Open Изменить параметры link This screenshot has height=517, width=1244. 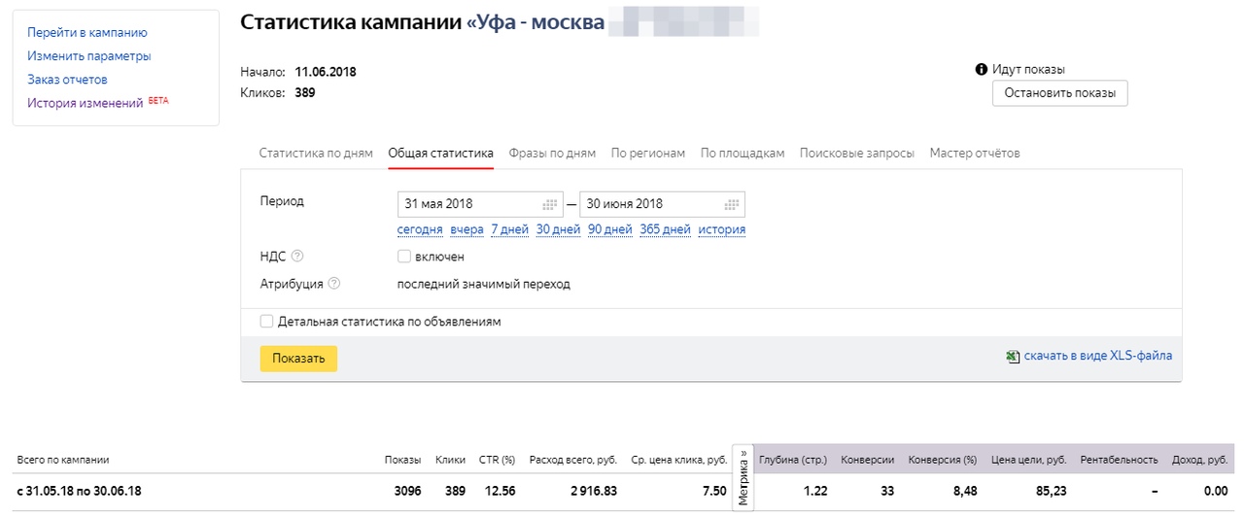point(89,56)
